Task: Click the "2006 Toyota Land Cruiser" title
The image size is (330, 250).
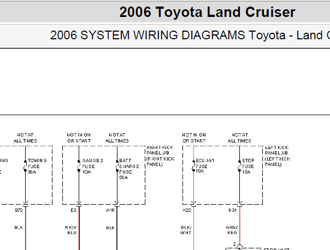Action: click(207, 12)
